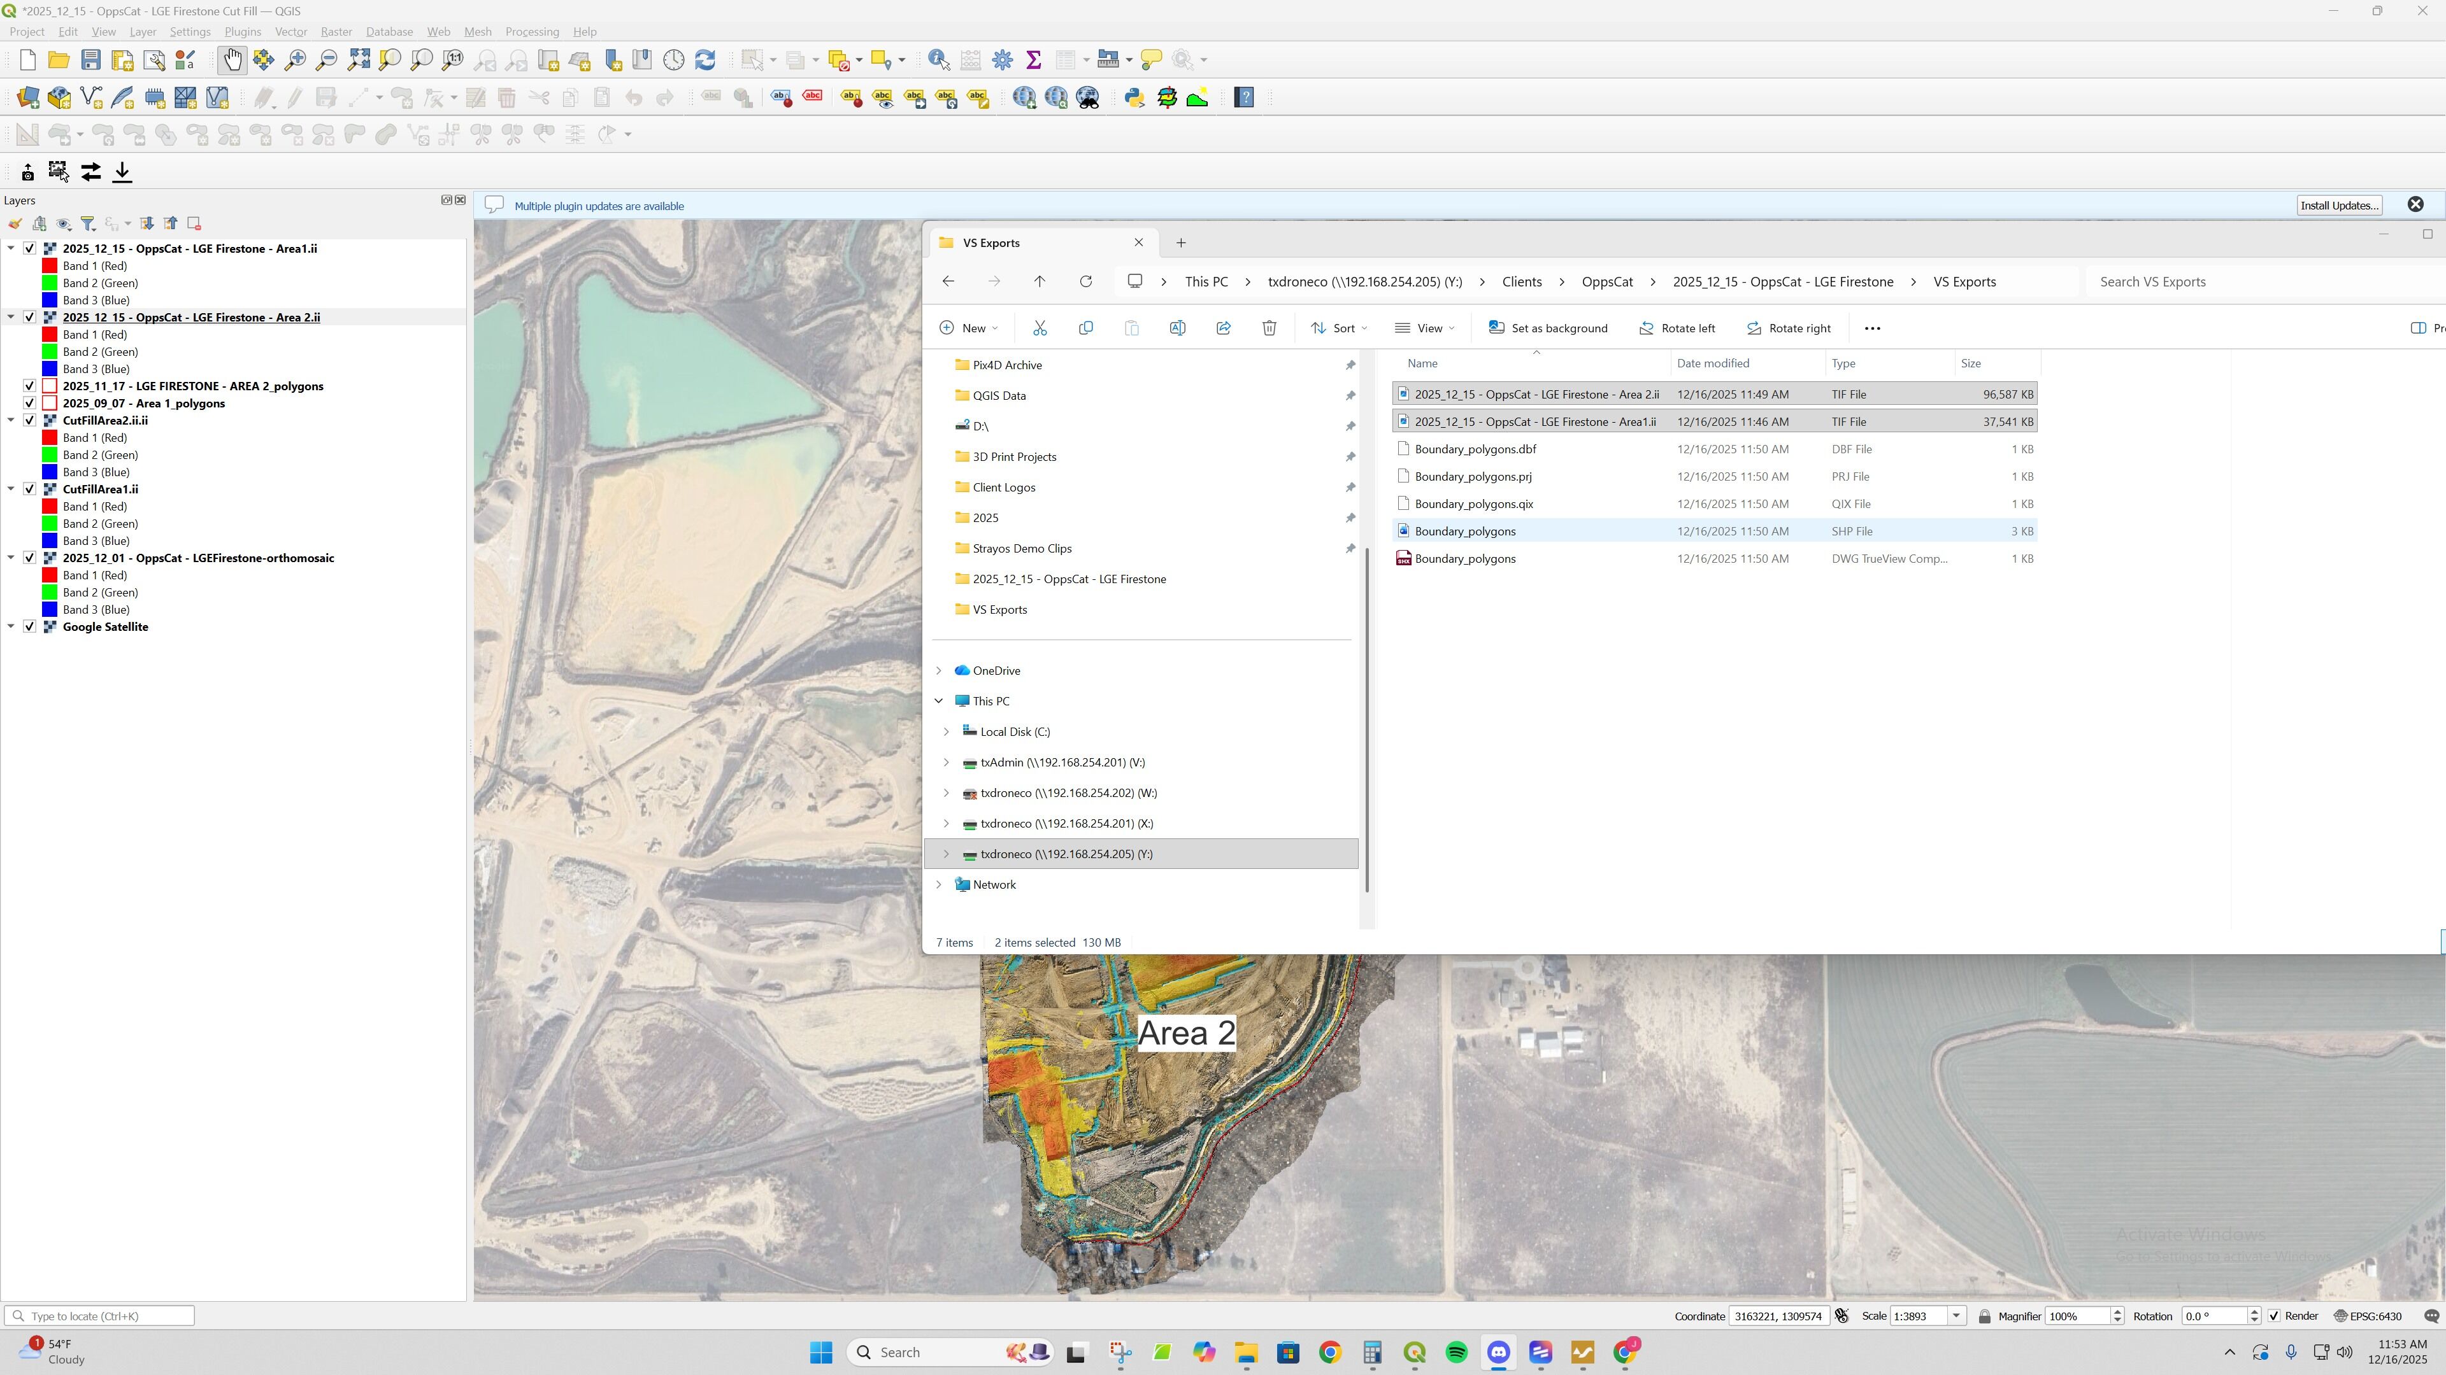This screenshot has height=1375, width=2446.
Task: Open the Temporal Controller clock panel
Action: [x=673, y=60]
